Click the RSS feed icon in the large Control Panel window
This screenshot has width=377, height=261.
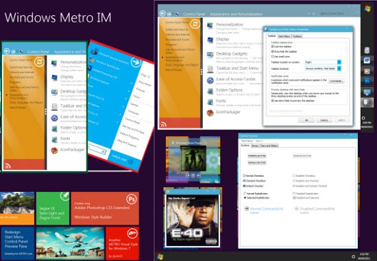coord(164,124)
